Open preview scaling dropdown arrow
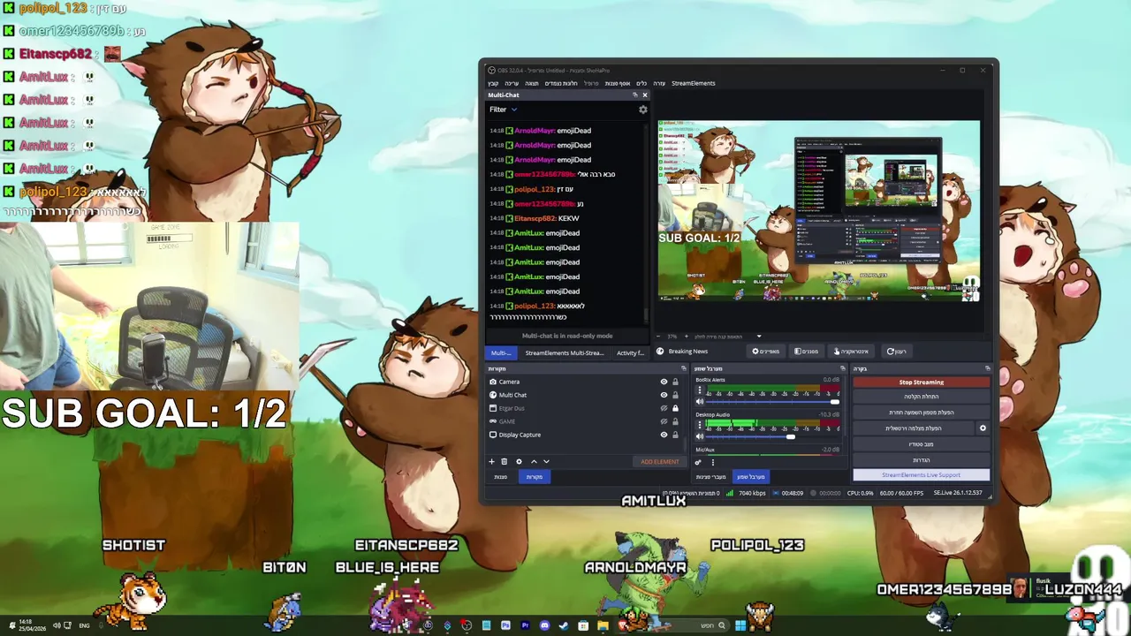 tap(759, 337)
